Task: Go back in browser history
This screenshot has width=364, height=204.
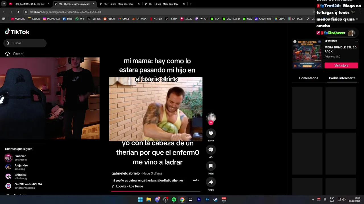Action: pyautogui.click(x=4, y=12)
